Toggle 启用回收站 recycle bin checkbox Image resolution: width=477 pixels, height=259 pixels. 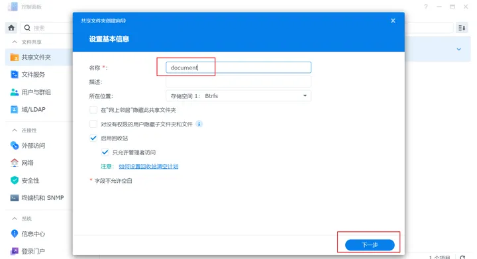[93, 138]
